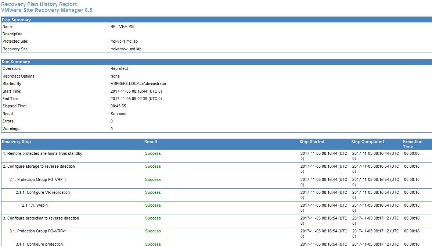Select the Step Started time for the Web-1 step

324,208
